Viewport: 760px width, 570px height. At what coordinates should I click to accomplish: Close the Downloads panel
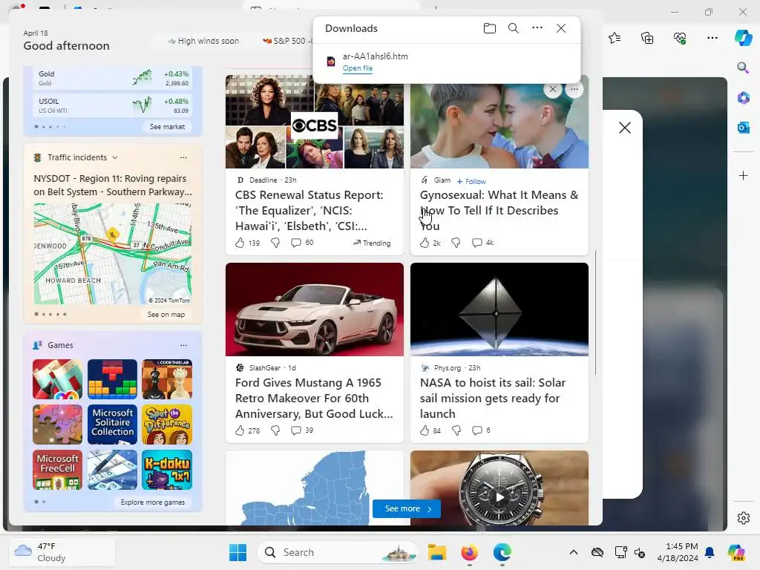click(561, 28)
